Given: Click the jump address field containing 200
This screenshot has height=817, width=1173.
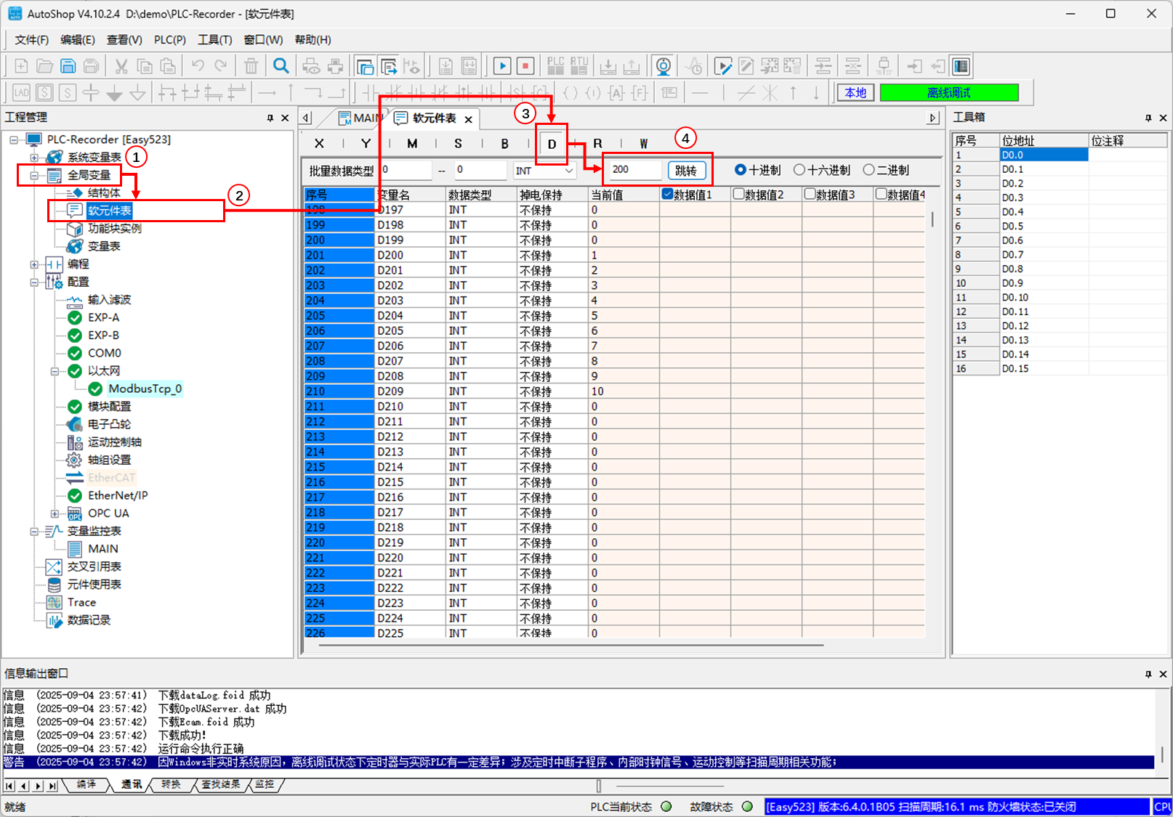Looking at the screenshot, I should tap(634, 170).
